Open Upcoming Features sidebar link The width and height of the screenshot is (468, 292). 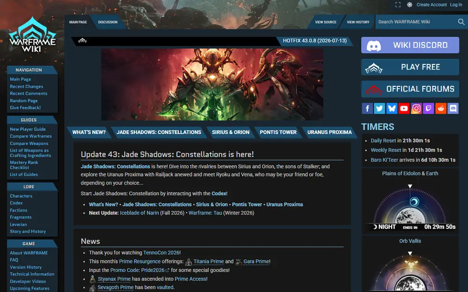(29, 288)
